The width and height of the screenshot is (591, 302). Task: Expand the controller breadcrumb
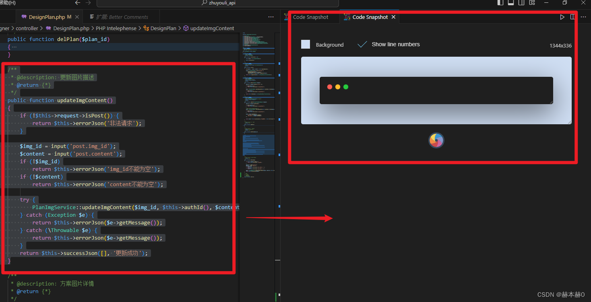coord(27,28)
